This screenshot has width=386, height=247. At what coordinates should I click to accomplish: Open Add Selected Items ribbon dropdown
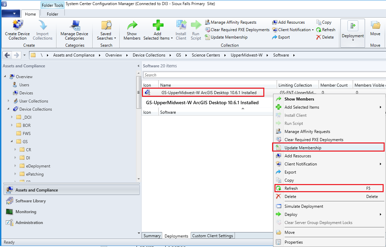coord(158,30)
